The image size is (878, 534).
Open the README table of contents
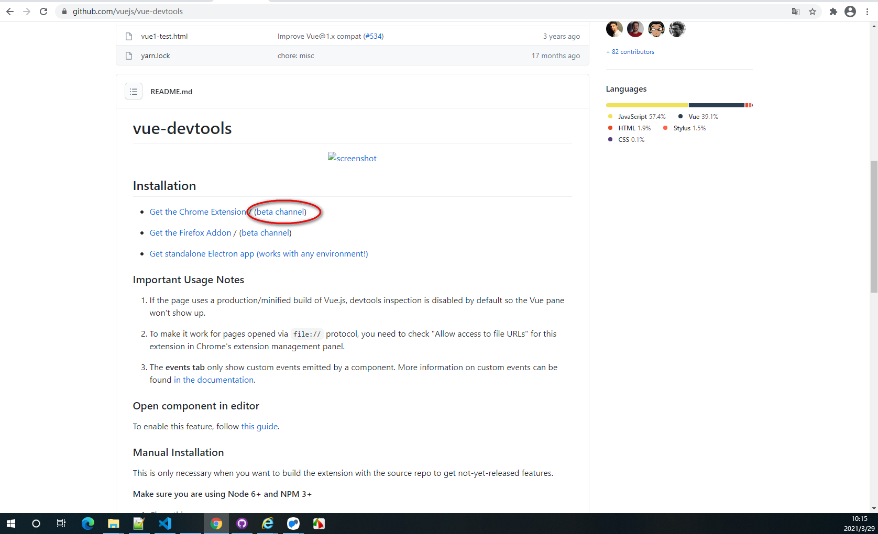point(134,91)
